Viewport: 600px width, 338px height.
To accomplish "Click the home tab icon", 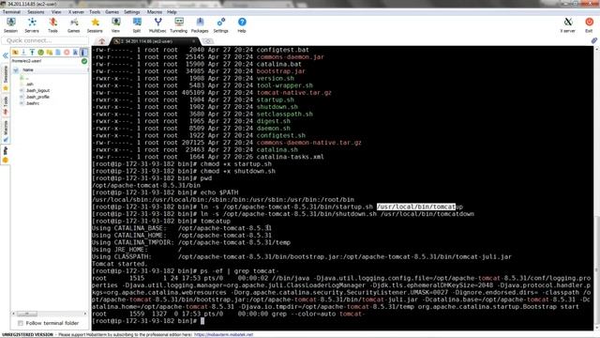I will (102, 41).
